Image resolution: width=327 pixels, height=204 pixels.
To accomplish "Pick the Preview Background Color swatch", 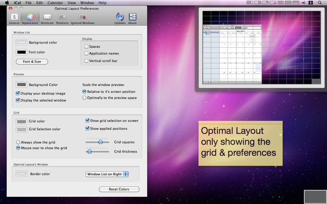I will pyautogui.click(x=22, y=84).
